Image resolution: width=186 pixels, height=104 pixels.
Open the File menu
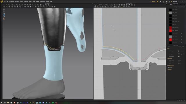point(5,1)
